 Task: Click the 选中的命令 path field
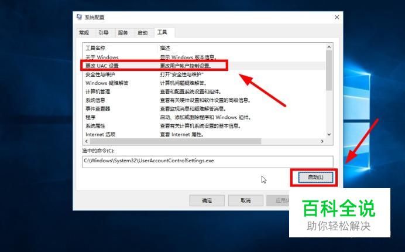208,162
